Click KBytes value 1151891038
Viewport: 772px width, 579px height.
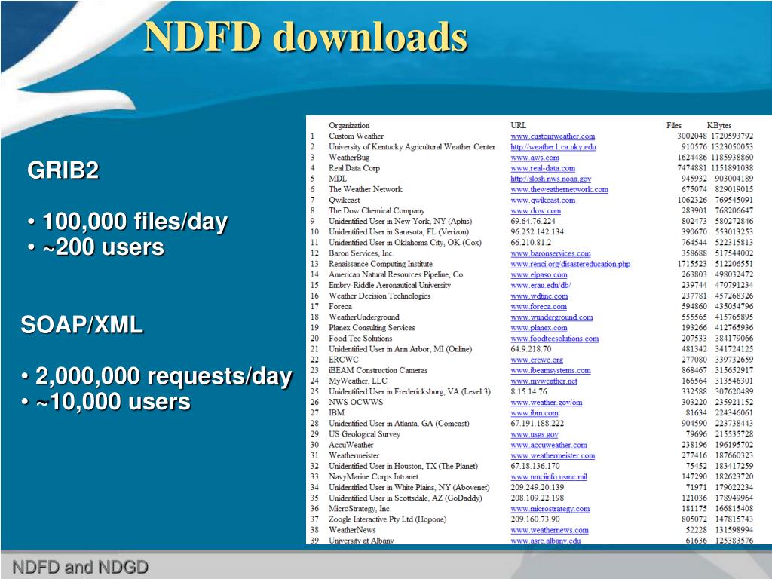point(732,168)
